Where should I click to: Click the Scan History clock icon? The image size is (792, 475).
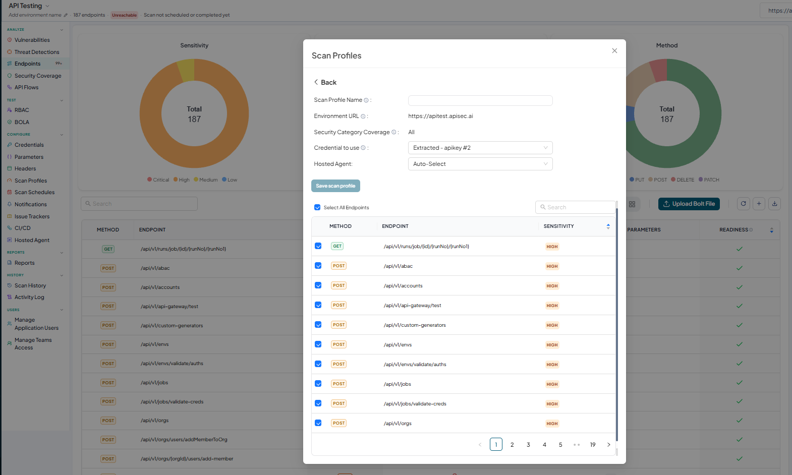click(x=10, y=285)
